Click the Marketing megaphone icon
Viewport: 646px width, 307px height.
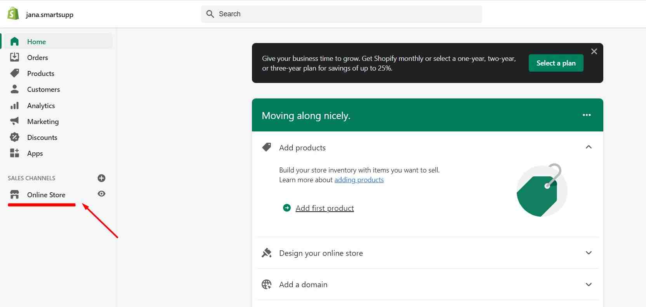(x=14, y=121)
